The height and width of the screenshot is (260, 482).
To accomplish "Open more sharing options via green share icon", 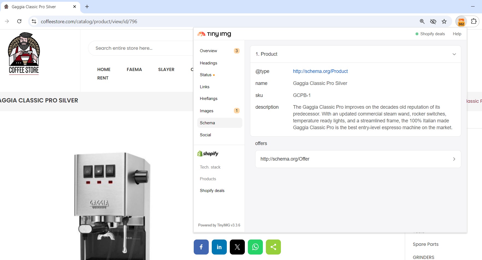I will 273,247.
